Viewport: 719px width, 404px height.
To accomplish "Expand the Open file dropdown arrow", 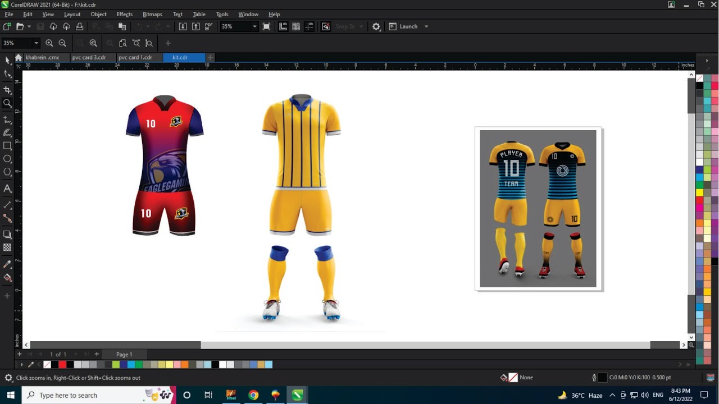I will [x=29, y=26].
